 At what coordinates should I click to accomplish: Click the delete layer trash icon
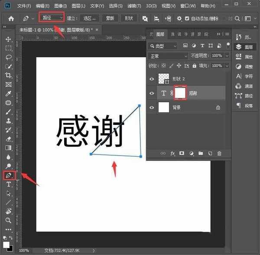pyautogui.click(x=219, y=153)
